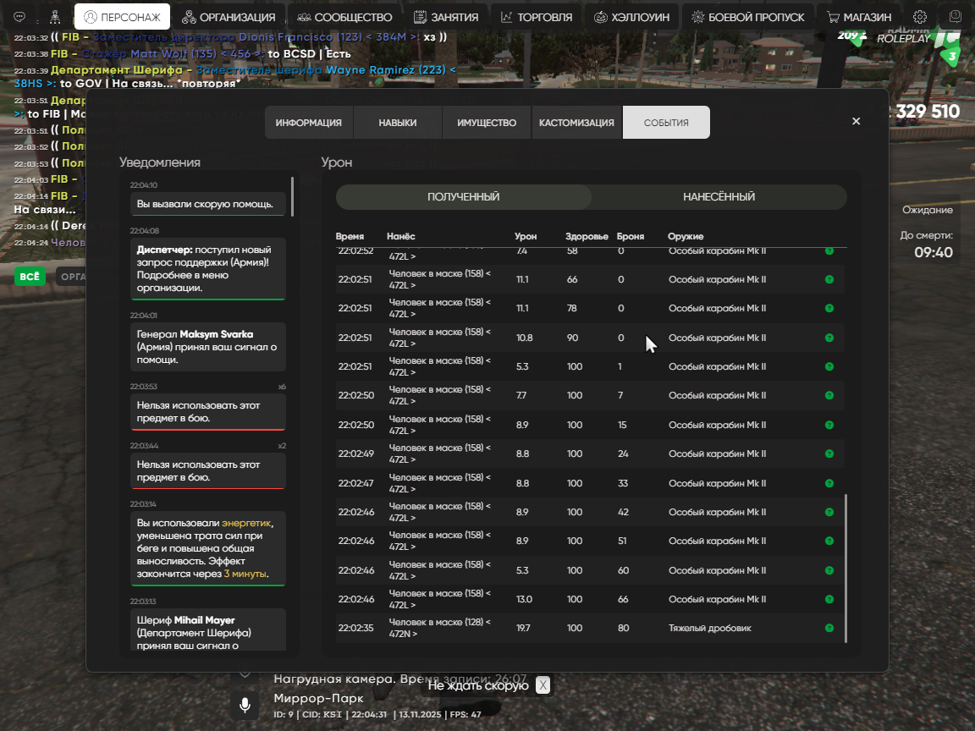Toggle the microphone icon
975x731 pixels.
click(245, 705)
